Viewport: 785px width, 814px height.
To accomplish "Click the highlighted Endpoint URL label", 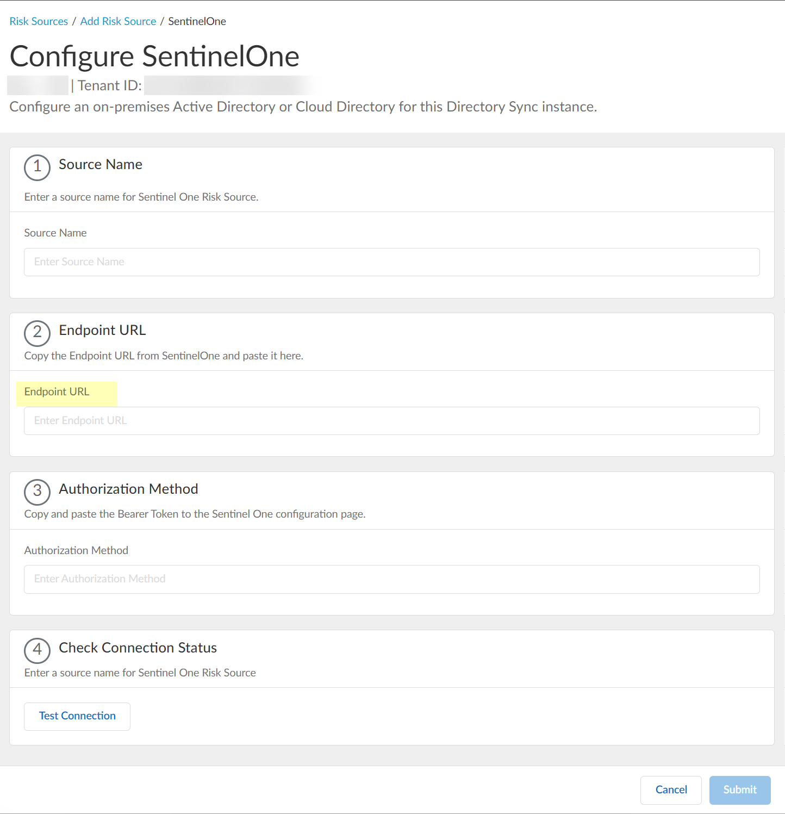I will pos(57,392).
